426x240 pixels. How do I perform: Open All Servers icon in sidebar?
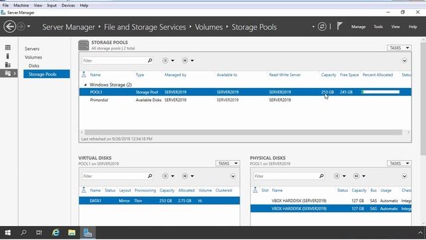pos(8,65)
